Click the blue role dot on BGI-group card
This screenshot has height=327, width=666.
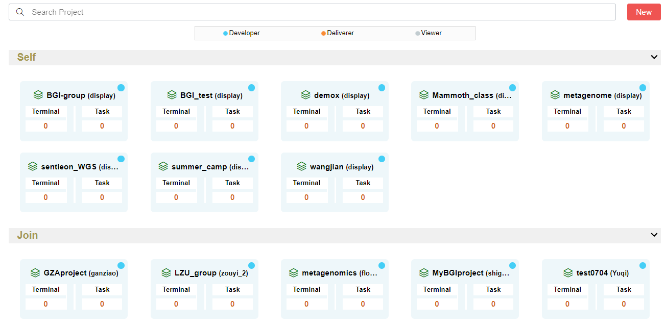click(x=121, y=88)
